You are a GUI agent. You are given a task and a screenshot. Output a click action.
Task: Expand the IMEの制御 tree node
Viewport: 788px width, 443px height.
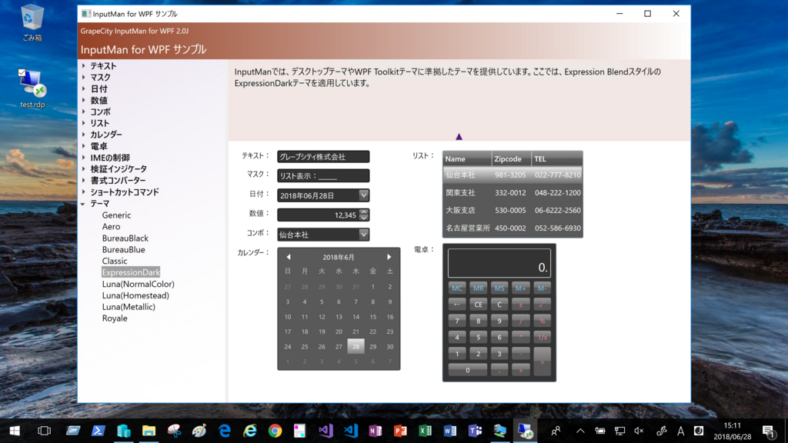[x=84, y=158]
